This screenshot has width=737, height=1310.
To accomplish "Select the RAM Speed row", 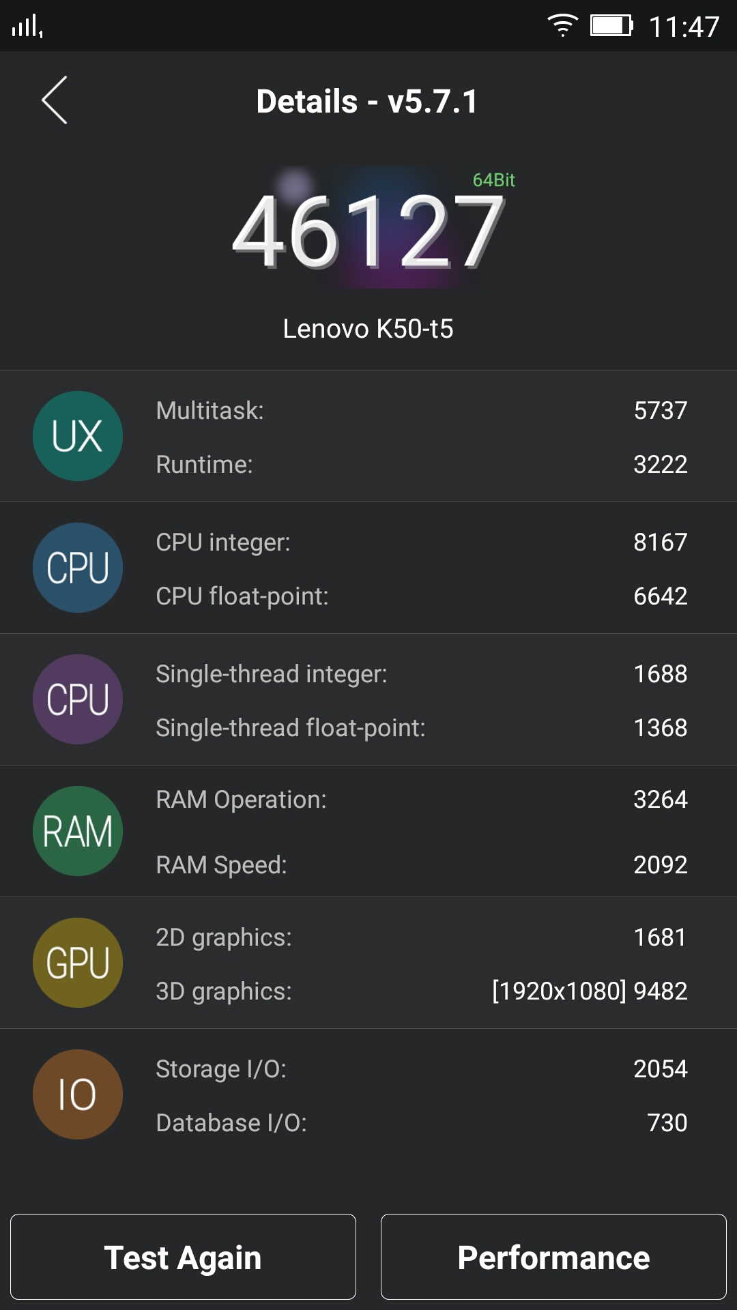I will click(420, 865).
